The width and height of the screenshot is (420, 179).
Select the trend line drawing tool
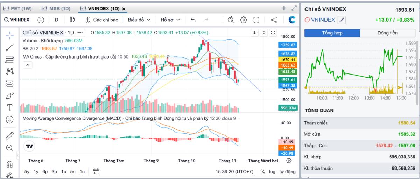pyautogui.click(x=10, y=47)
